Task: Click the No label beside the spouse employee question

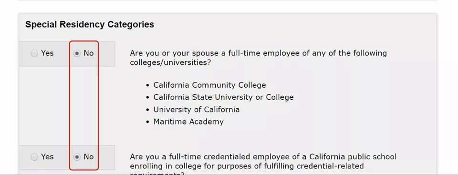Action: 89,53
